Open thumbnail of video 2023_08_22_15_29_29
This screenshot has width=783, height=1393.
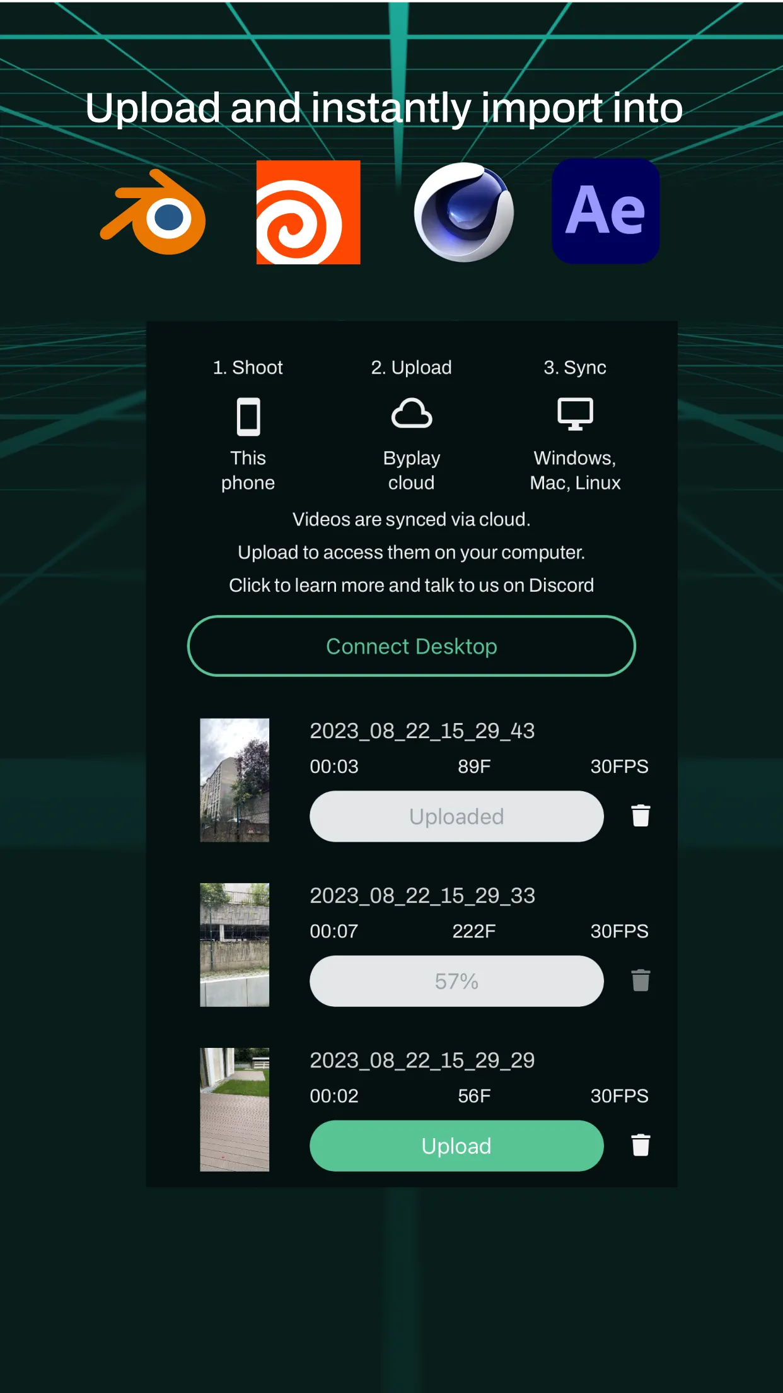[x=235, y=1110]
